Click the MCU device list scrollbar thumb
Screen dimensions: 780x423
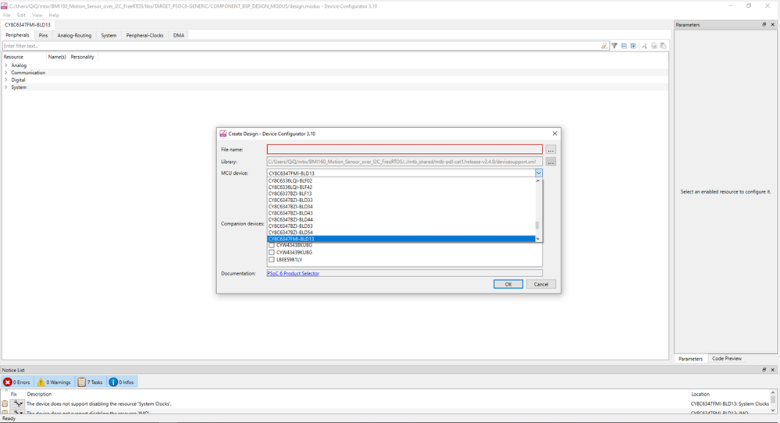pyautogui.click(x=536, y=225)
